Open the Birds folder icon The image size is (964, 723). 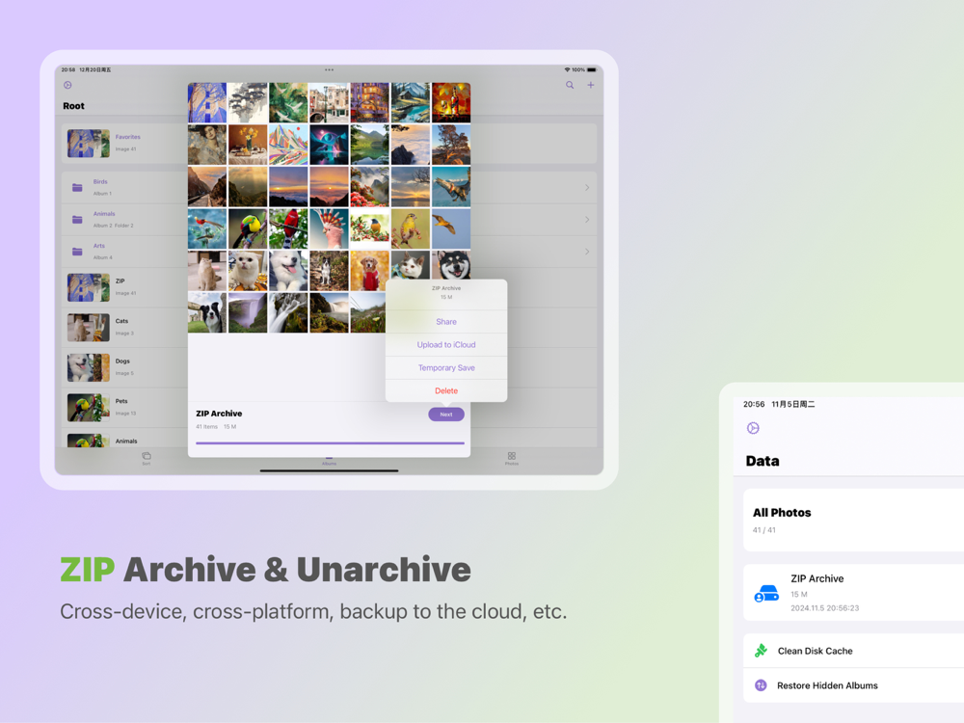77,188
